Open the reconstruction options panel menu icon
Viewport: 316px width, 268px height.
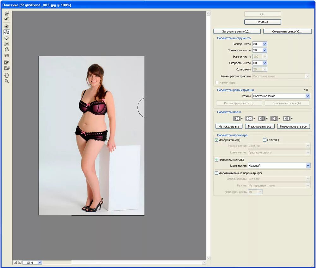pos(306,90)
